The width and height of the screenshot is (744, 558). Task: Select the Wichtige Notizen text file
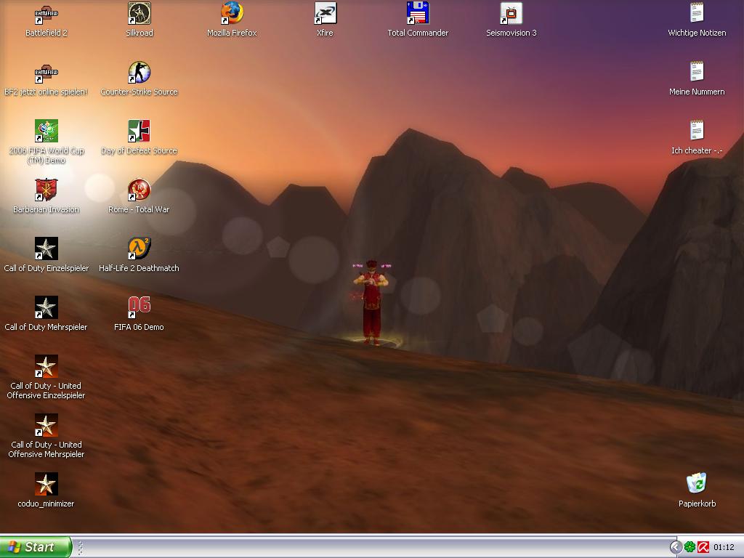pyautogui.click(x=697, y=14)
